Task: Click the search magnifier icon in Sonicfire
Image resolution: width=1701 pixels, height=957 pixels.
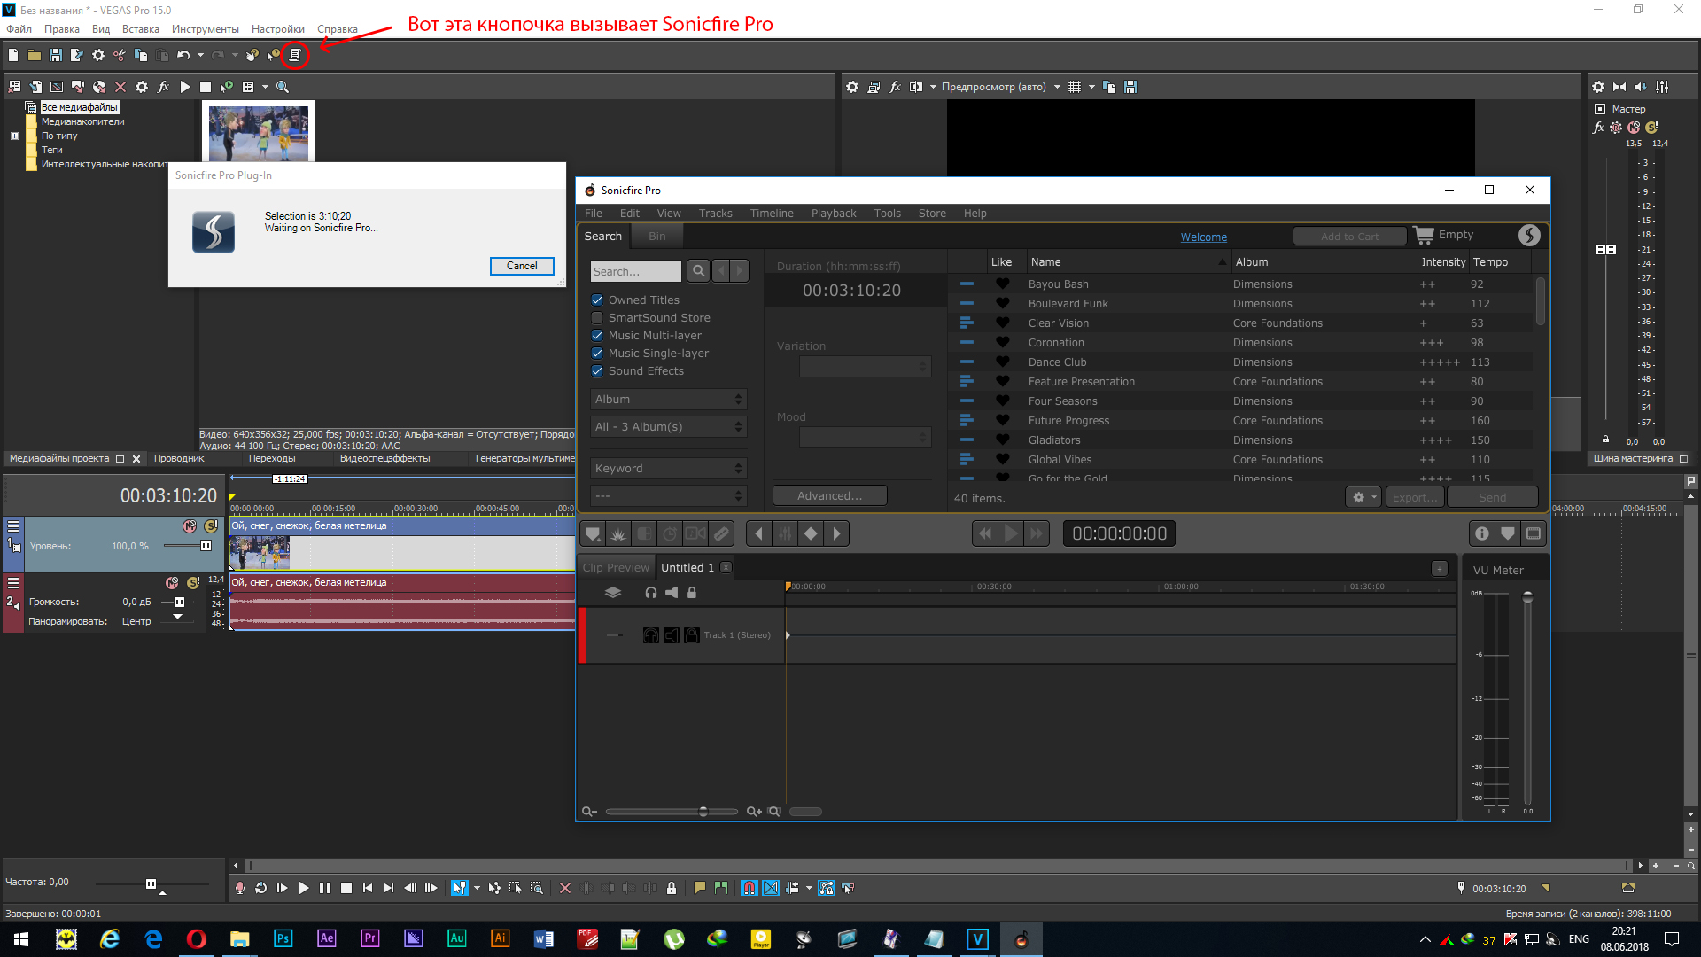Action: [x=699, y=271]
